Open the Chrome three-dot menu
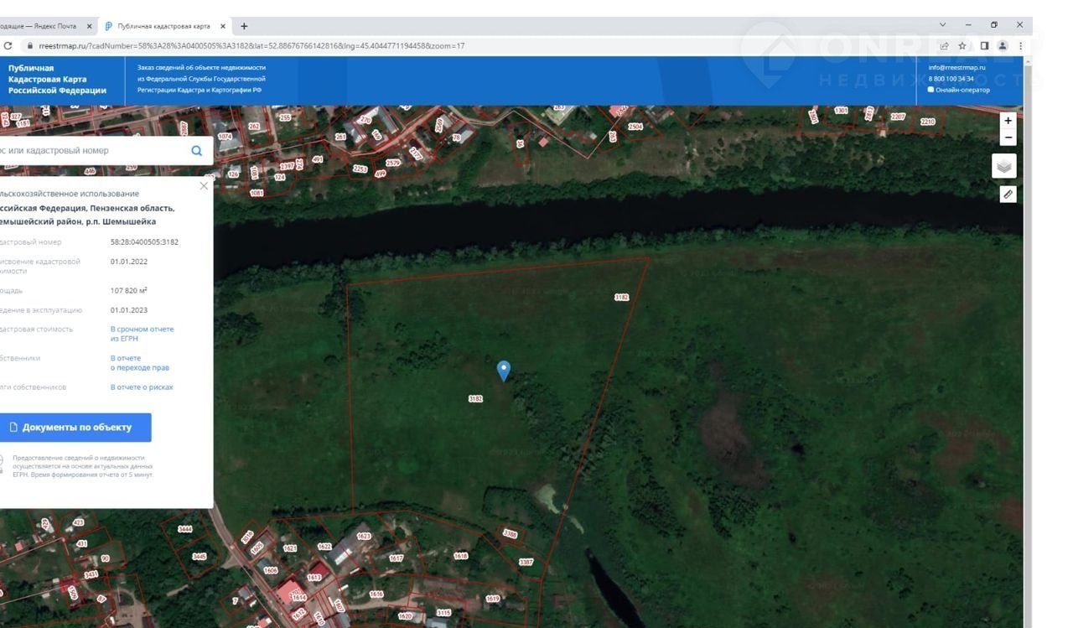 [x=1020, y=46]
